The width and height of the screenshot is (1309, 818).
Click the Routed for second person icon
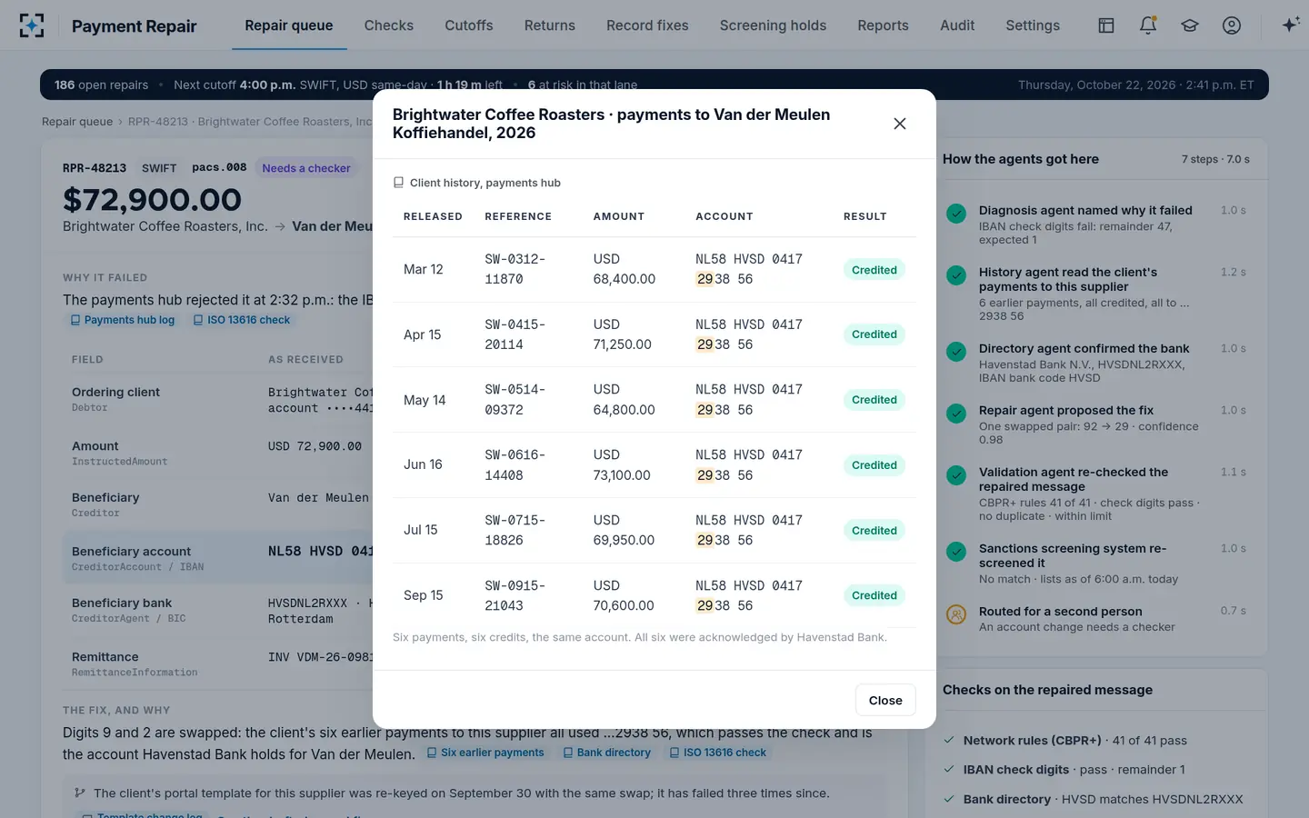coord(956,614)
